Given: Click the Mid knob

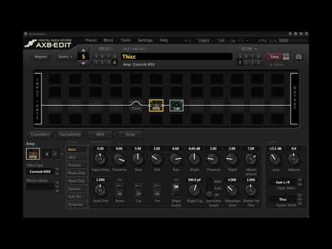Looking at the screenshot, I should click(x=157, y=158).
